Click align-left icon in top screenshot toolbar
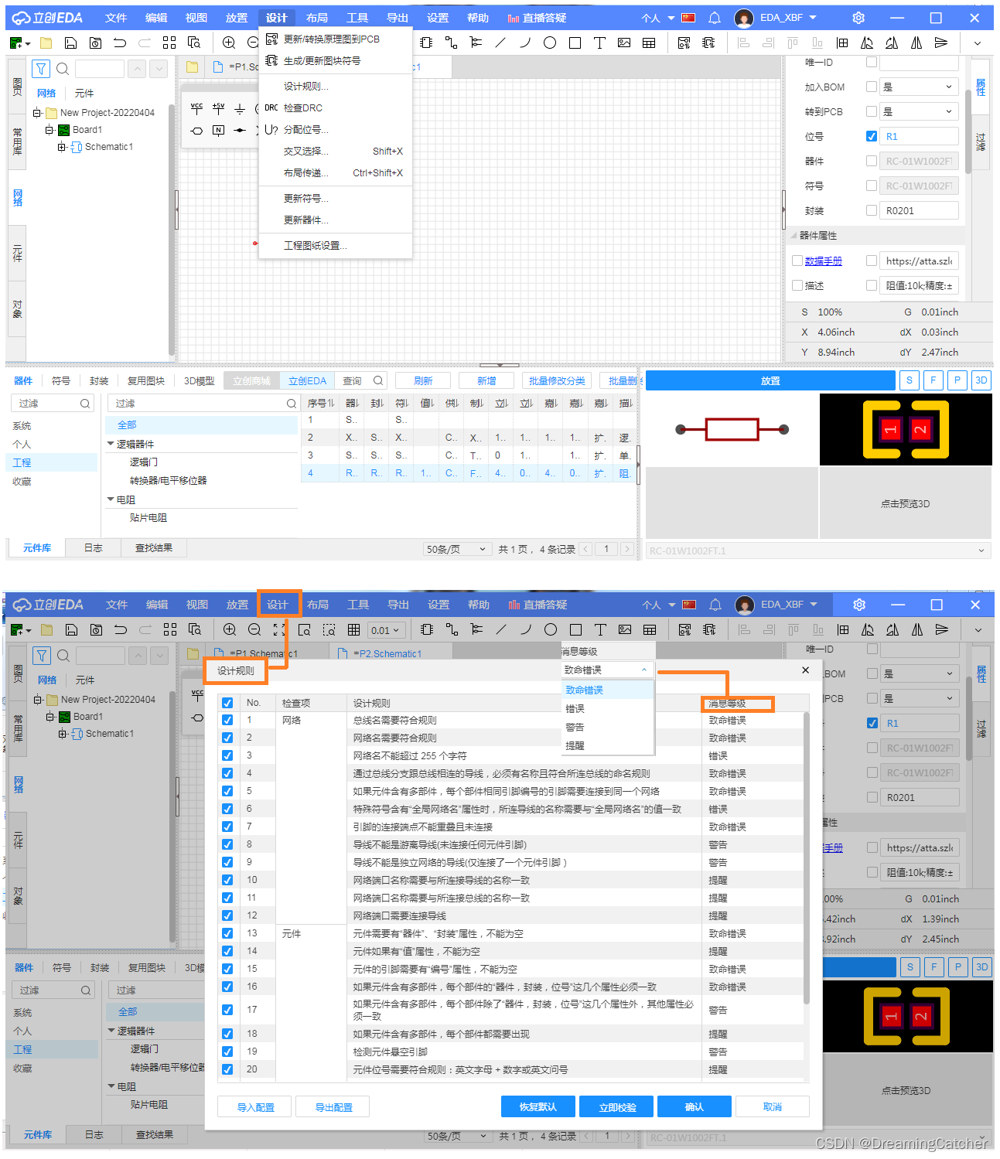Image resolution: width=1000 pixels, height=1159 pixels. pos(743,43)
